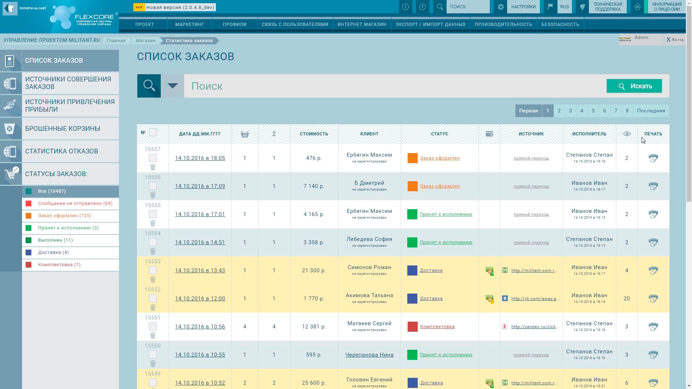Delete order 15552 with trash icon
Image resolution: width=692 pixels, height=389 pixels.
[x=153, y=308]
